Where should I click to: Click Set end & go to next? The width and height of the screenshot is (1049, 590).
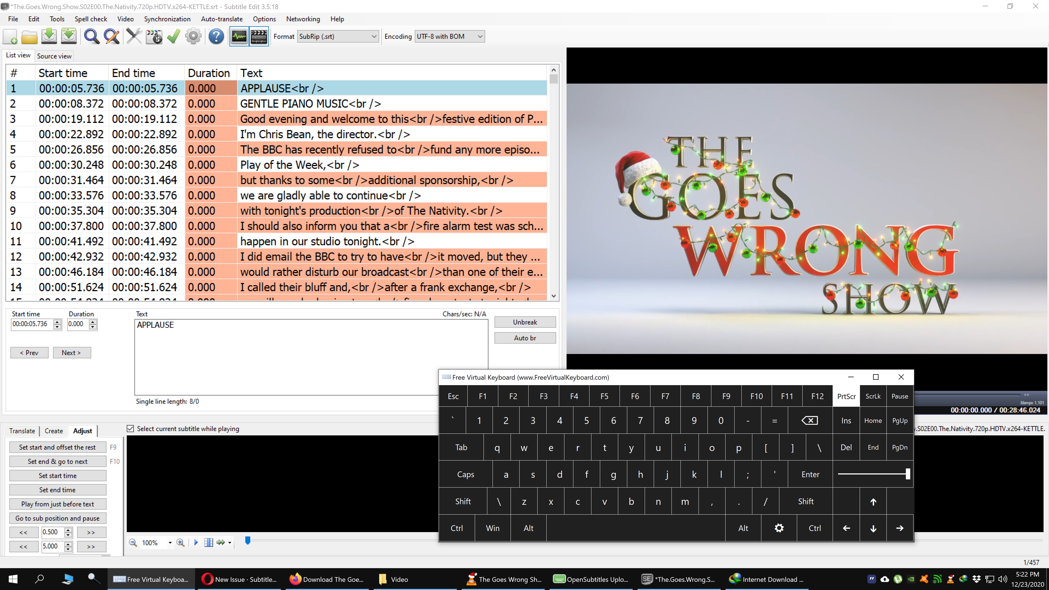tap(57, 461)
